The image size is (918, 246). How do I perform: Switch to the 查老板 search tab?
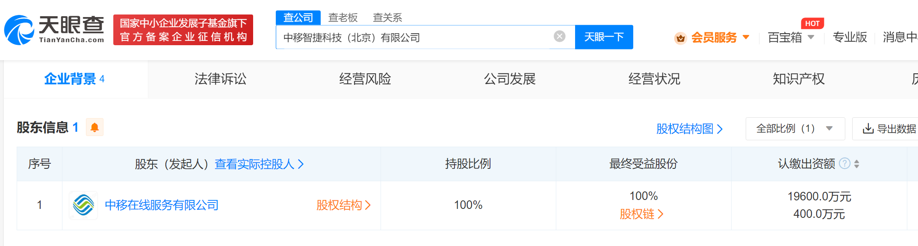(342, 17)
